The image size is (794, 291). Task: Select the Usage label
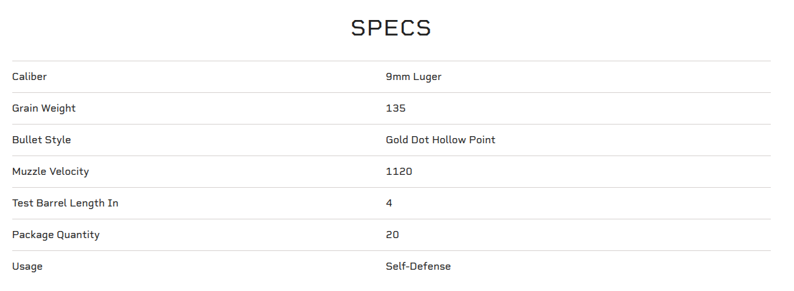click(x=27, y=266)
